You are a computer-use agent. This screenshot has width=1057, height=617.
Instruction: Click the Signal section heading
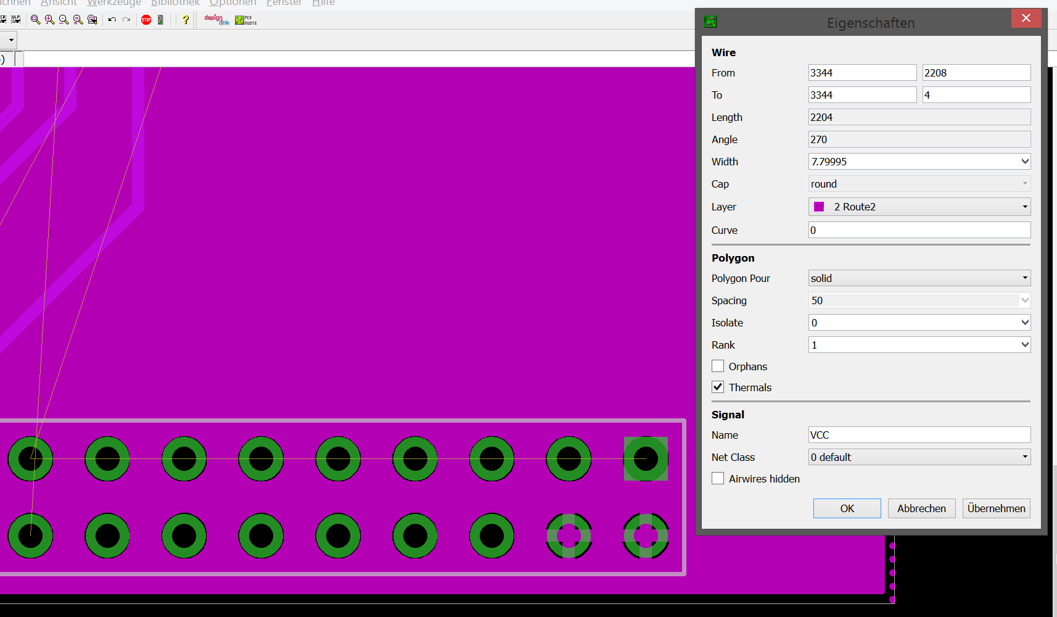(x=728, y=415)
